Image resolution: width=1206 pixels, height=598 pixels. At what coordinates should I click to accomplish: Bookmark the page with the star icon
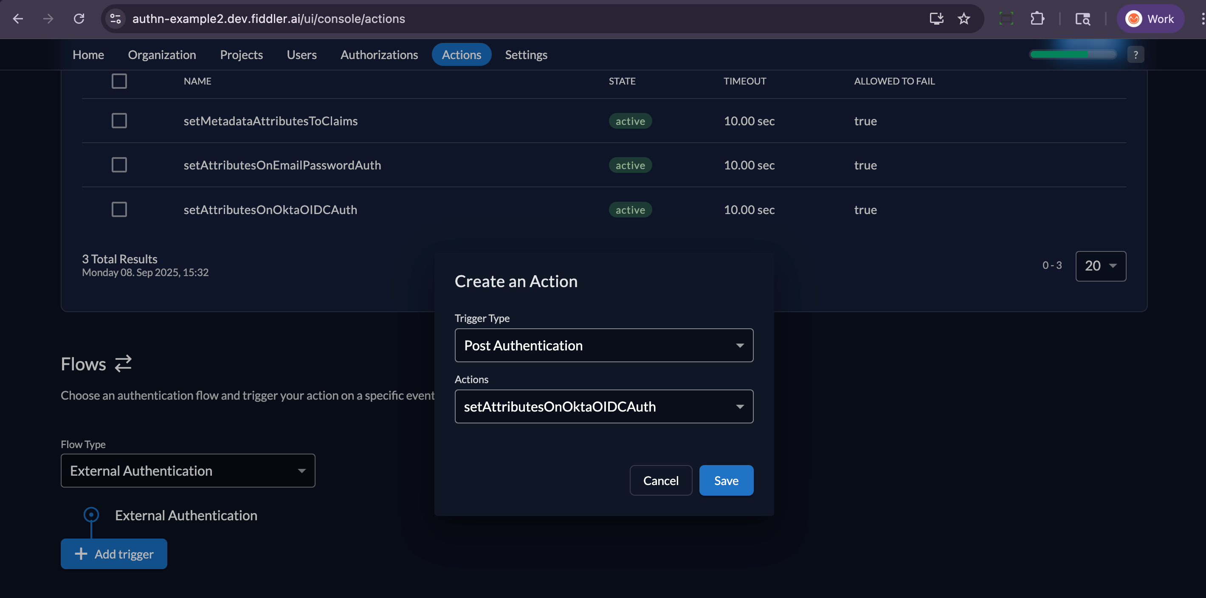coord(964,19)
